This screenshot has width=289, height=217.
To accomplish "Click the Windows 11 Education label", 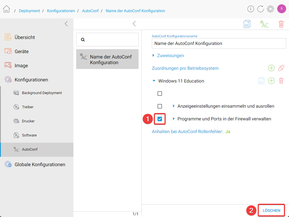I will point(181,81).
